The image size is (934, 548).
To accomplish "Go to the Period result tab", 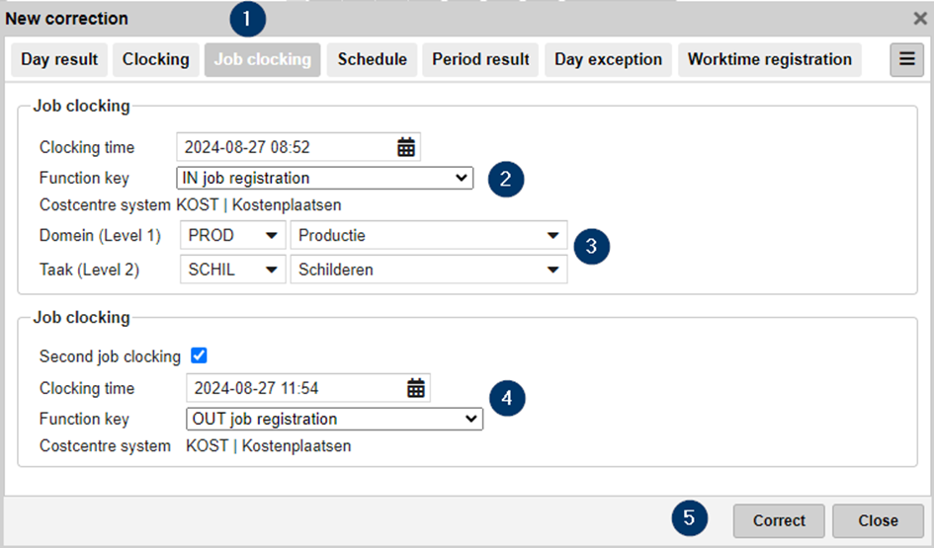I will click(x=480, y=59).
